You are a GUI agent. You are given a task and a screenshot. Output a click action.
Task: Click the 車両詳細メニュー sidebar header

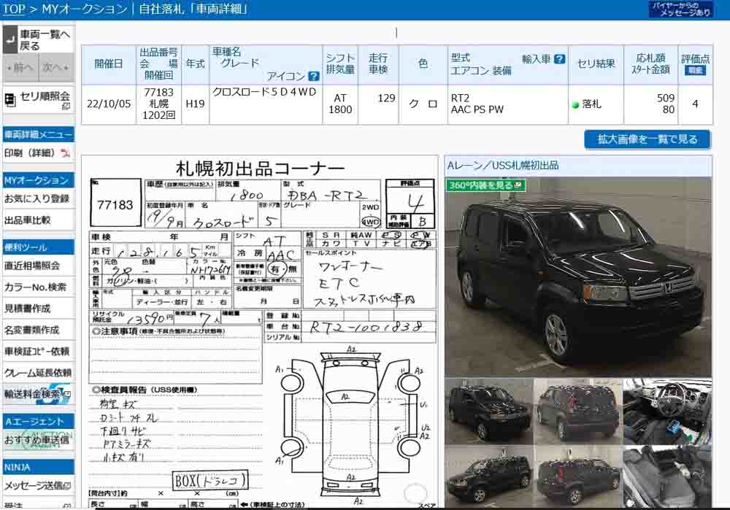coord(39,135)
